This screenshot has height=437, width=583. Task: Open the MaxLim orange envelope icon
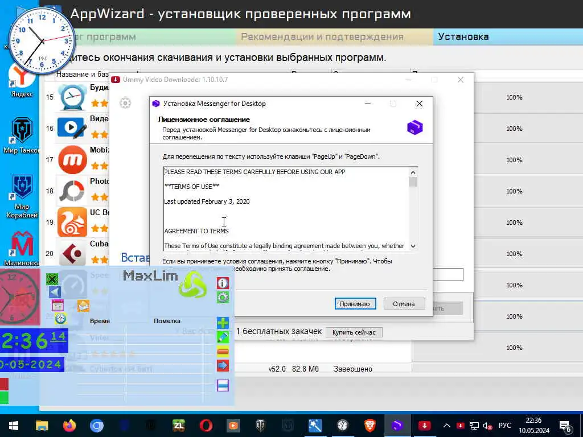[x=83, y=306]
